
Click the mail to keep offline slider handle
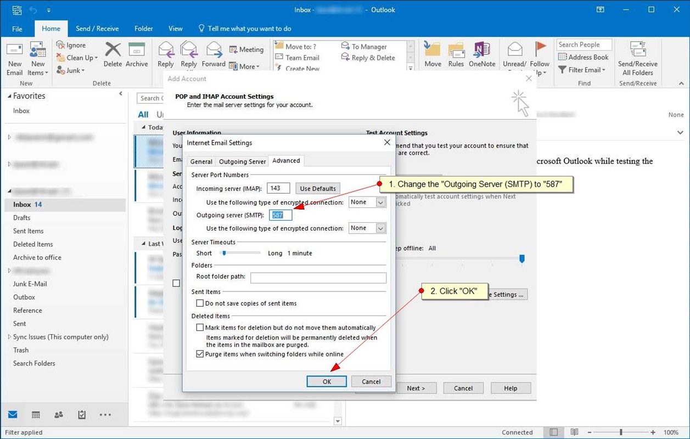click(x=522, y=258)
